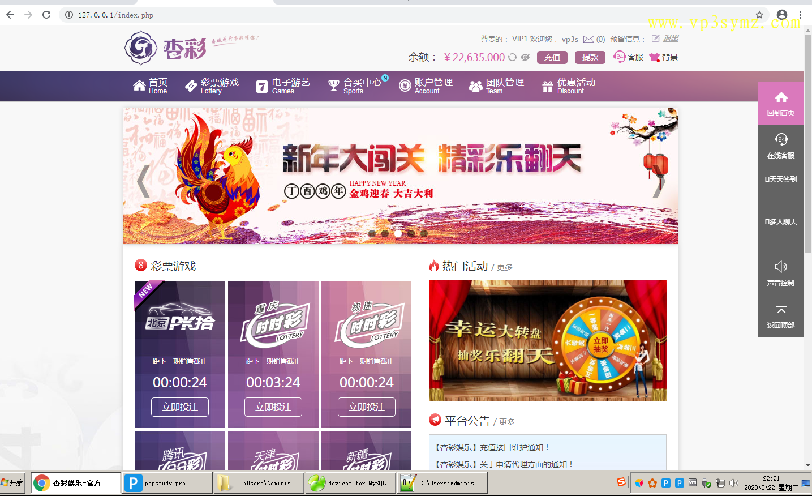Viewport: 812px width, 496px height.
Task: Click the browser forward arrow
Action: 28,15
